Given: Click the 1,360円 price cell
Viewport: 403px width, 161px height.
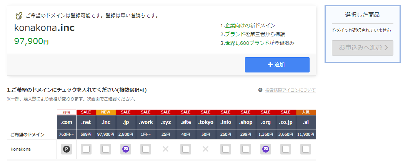Looking at the screenshot, I should [266, 134].
